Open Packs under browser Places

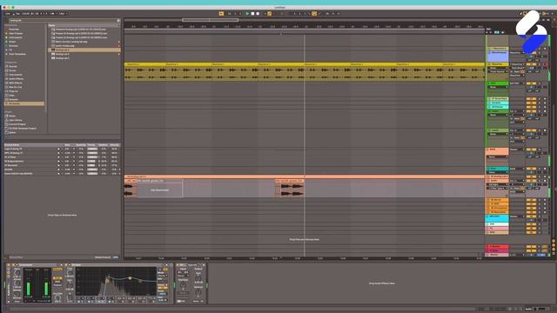[12, 116]
